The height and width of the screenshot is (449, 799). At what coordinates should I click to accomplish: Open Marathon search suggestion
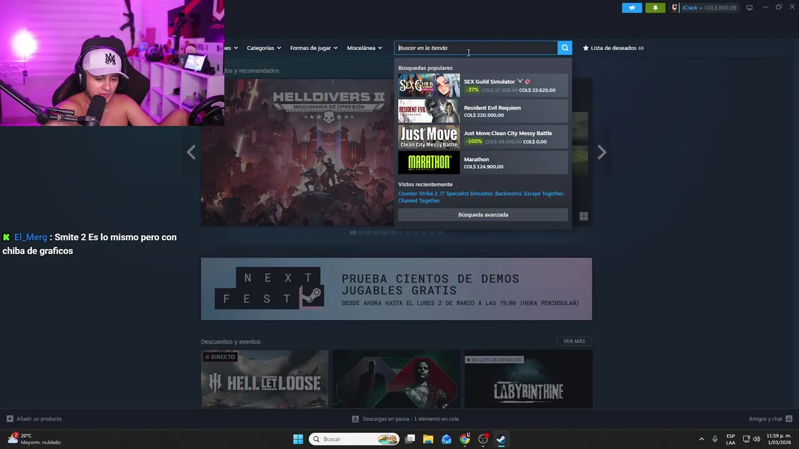483,163
